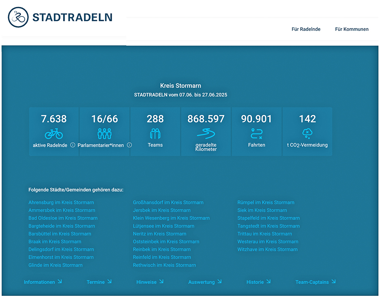Open Delingsdorf im Kreis Stormarn
The height and width of the screenshot is (297, 380).
[x=61, y=249]
